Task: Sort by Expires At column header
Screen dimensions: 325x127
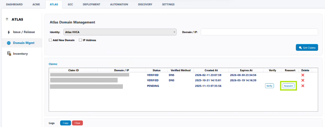Action: point(246,70)
